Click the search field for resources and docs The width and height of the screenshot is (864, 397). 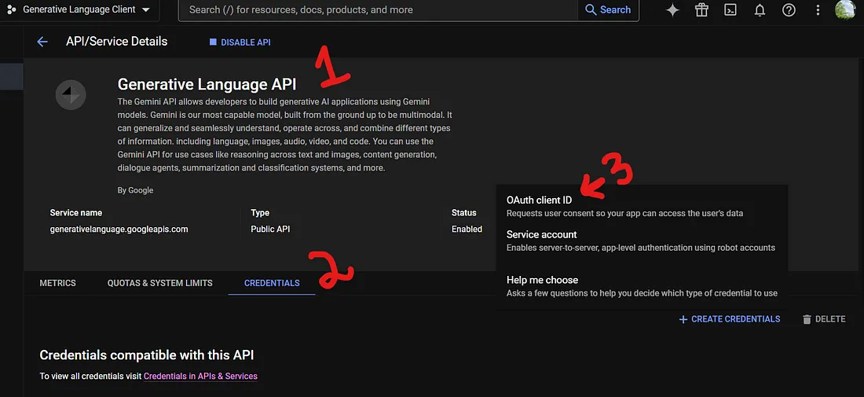378,10
